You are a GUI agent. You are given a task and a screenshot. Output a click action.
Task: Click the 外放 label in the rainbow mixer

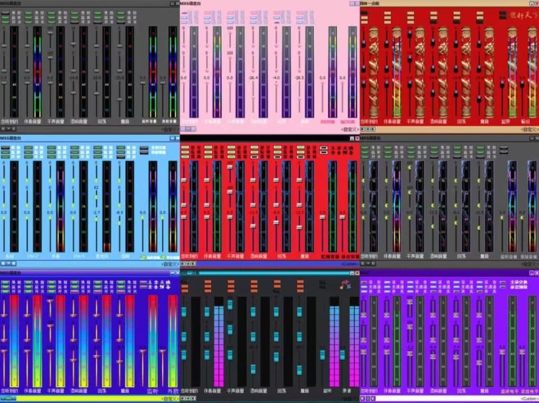point(172,391)
